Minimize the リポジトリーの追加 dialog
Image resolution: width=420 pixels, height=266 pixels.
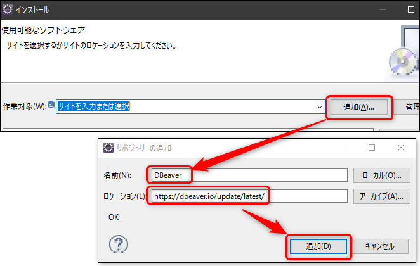[343, 148]
